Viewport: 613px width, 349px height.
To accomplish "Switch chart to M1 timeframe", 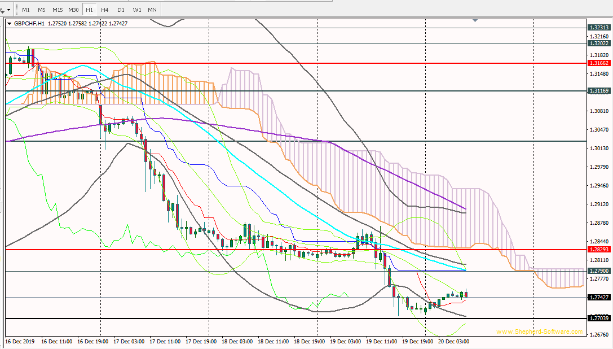I will pos(26,10).
